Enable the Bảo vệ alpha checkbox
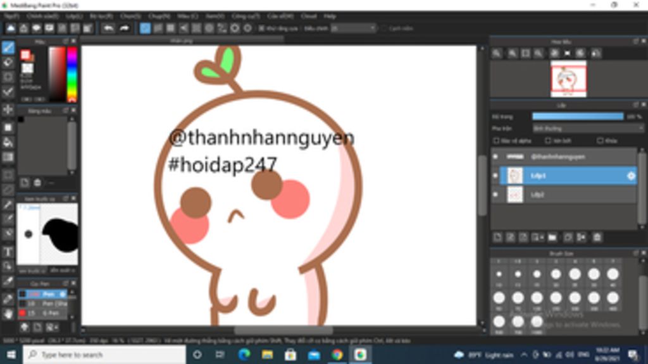Viewport: 648px width, 364px height. tap(496, 141)
